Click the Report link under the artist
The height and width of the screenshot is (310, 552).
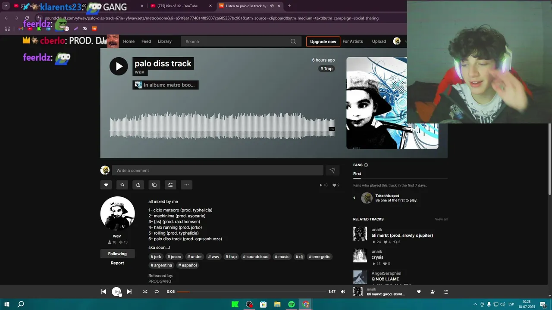(x=117, y=263)
